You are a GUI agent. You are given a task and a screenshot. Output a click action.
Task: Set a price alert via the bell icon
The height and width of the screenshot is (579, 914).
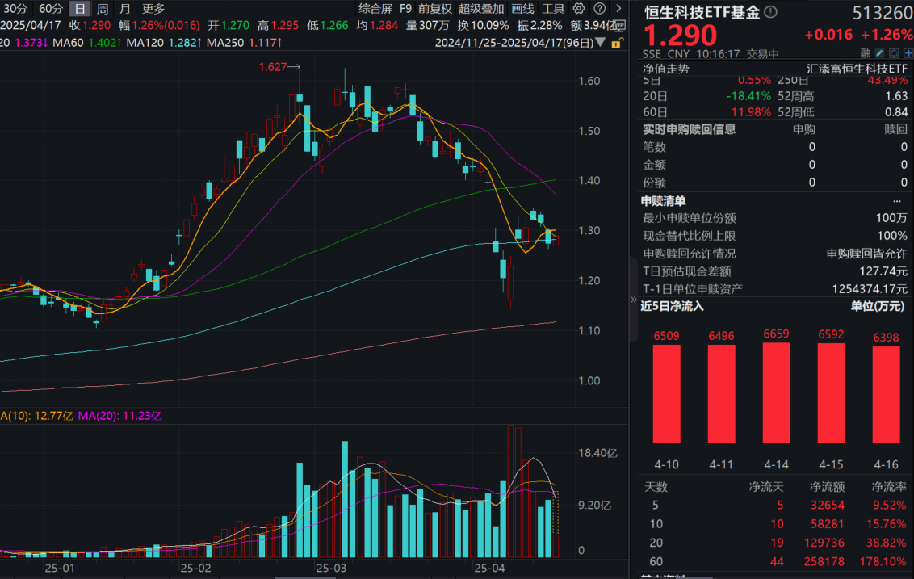coord(894,52)
